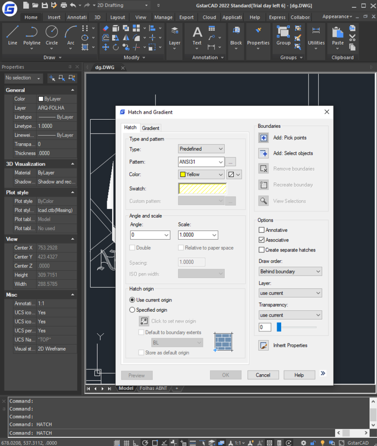
Task: Open the Layer panel button
Action: pos(175,37)
